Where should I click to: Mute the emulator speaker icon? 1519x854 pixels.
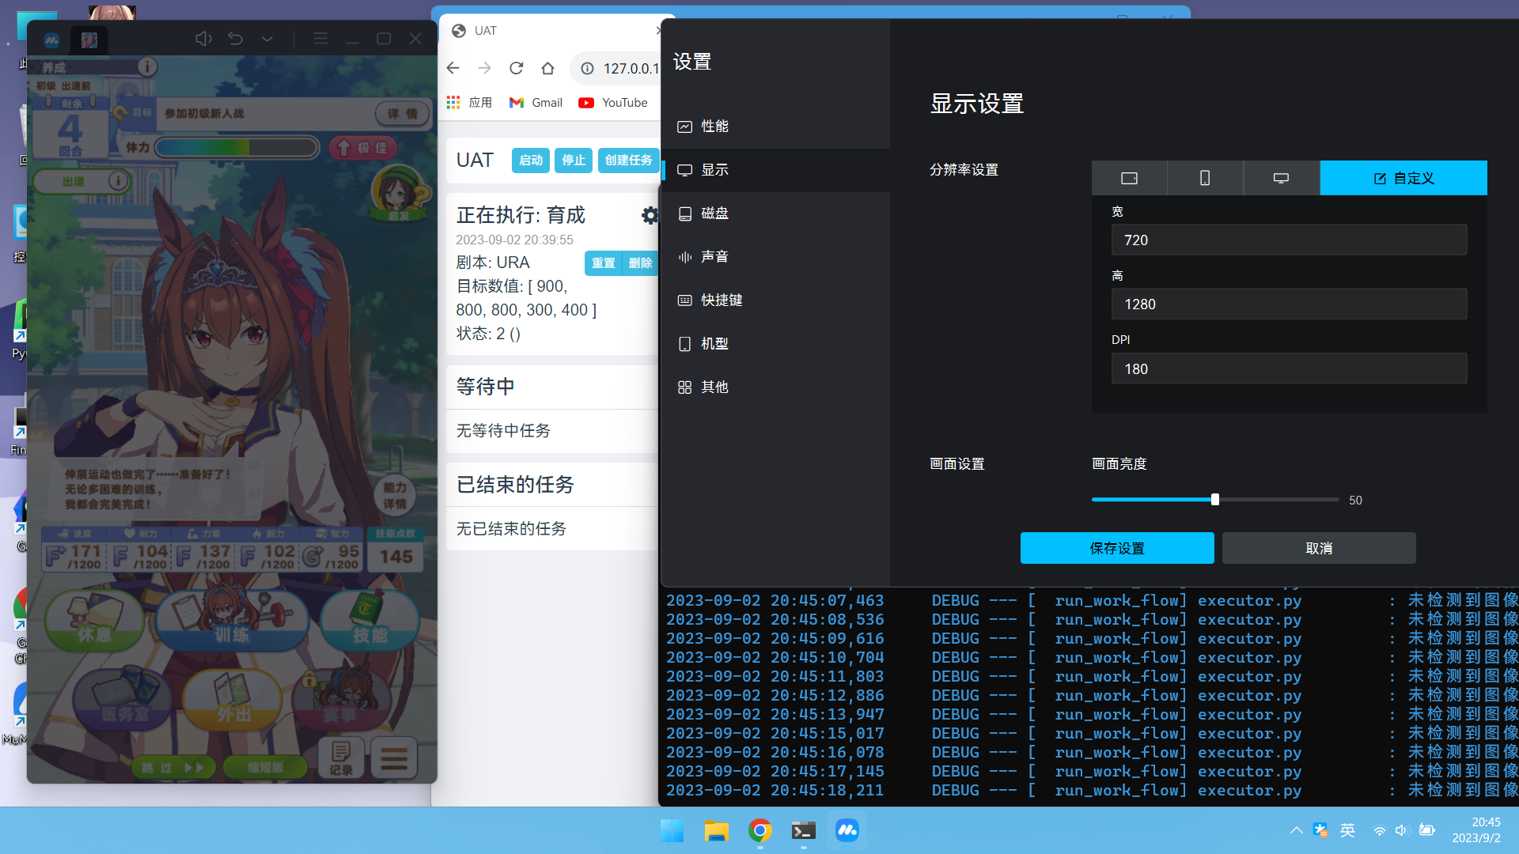coord(203,38)
